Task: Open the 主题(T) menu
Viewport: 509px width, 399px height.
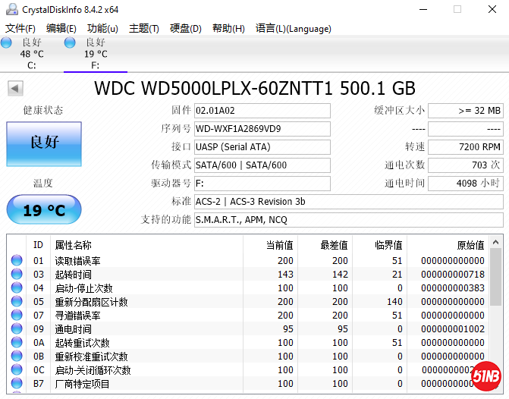Action: click(x=143, y=29)
